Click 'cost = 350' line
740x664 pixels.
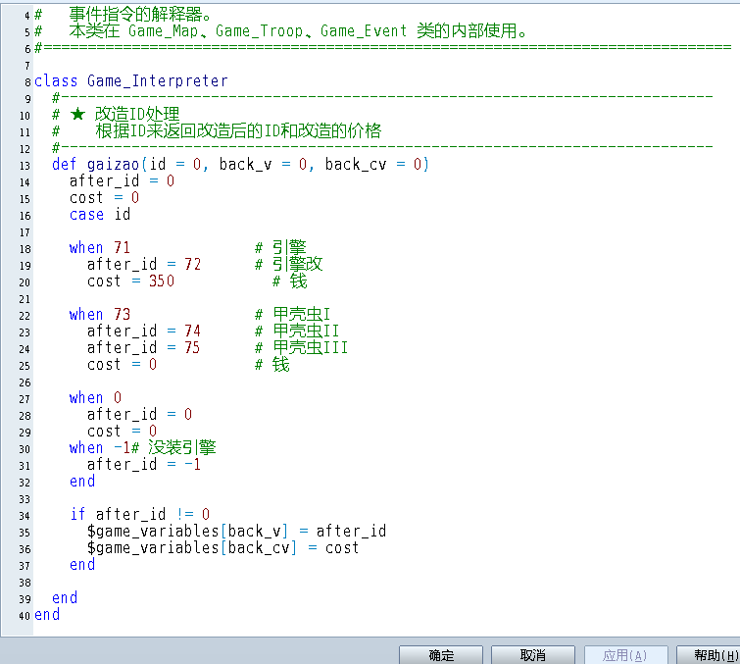(130, 281)
